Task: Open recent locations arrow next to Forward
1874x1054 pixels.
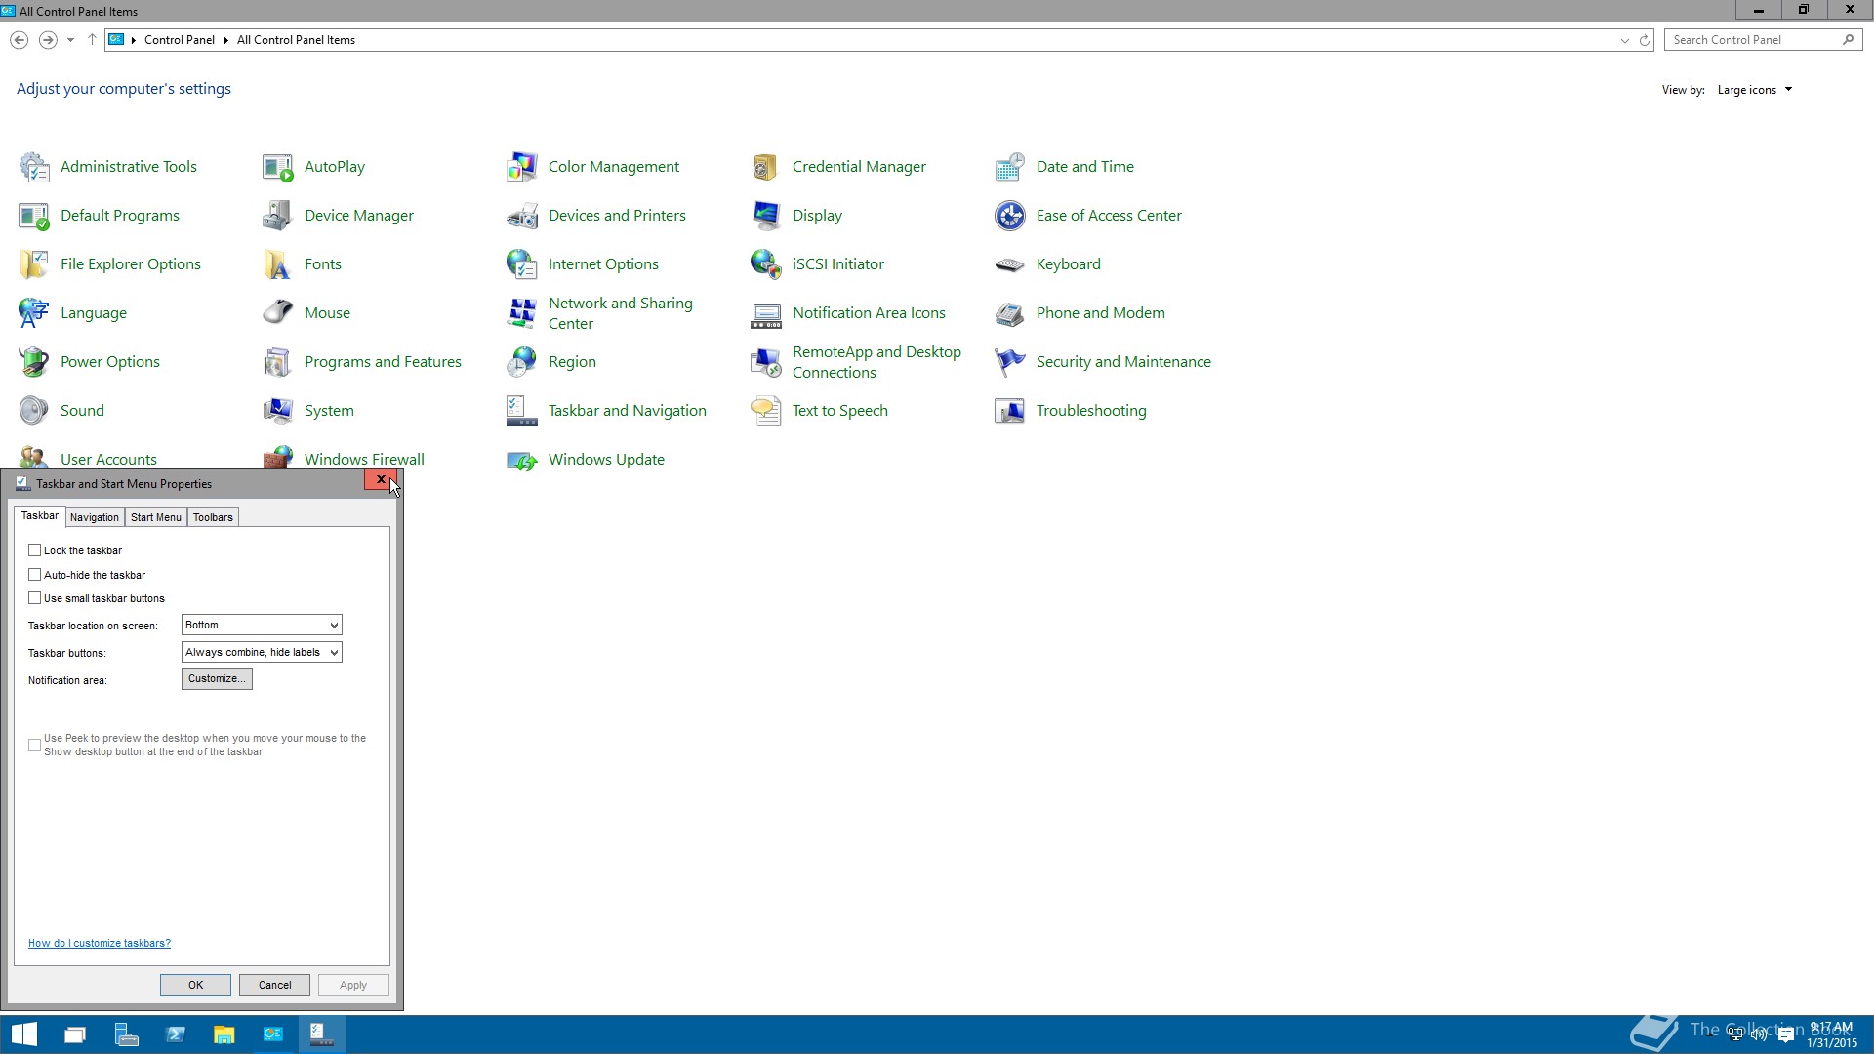Action: coord(70,40)
